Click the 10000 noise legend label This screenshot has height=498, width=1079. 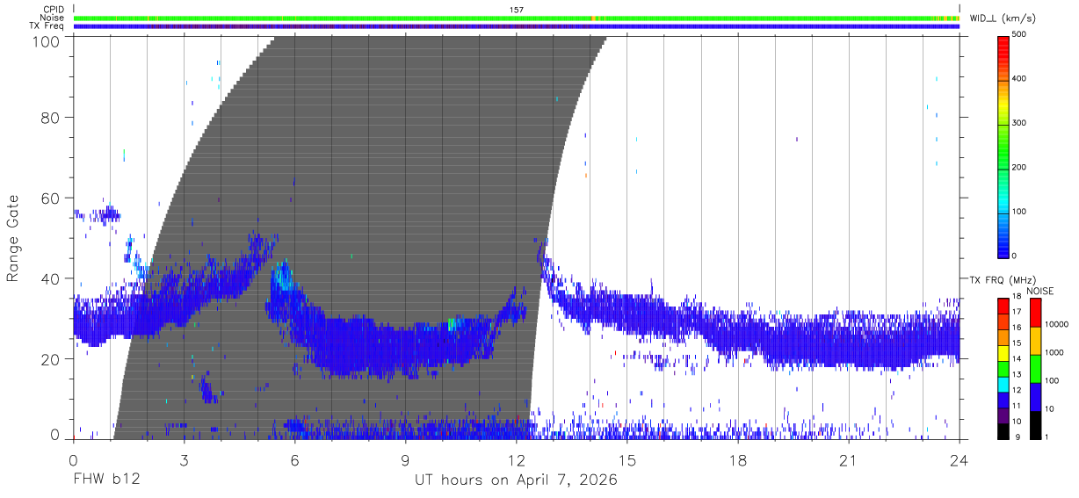coord(1056,324)
